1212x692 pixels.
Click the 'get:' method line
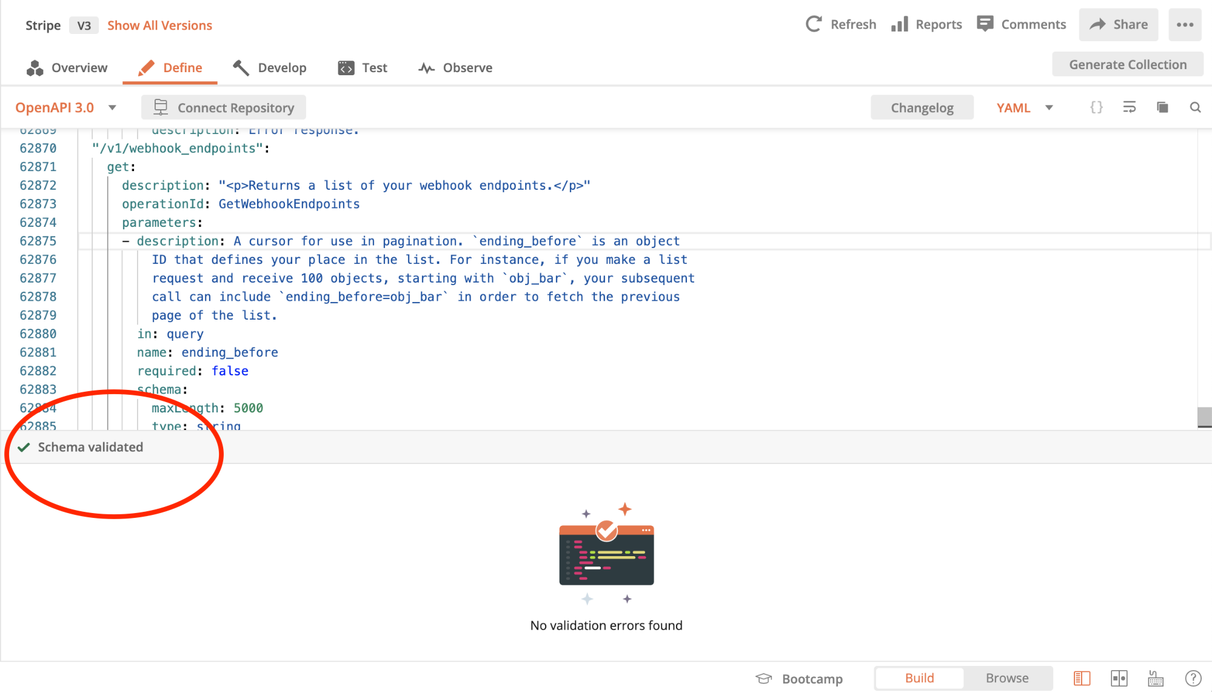(121, 167)
